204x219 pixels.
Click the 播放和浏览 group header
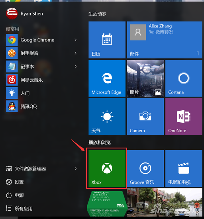pyautogui.click(x=100, y=143)
